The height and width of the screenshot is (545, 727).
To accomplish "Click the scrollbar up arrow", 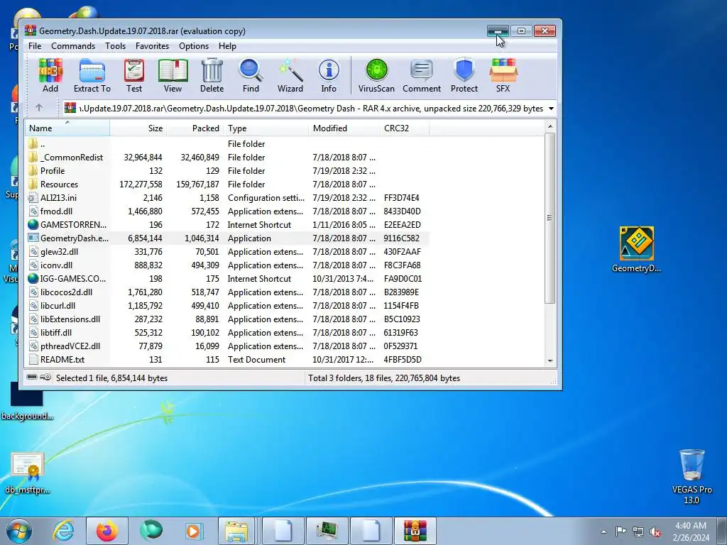I will click(550, 126).
